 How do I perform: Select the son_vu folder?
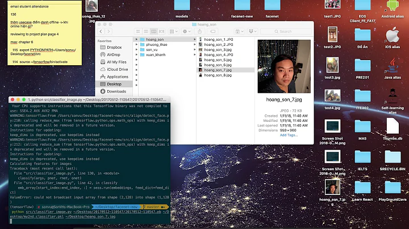pyautogui.click(x=152, y=50)
